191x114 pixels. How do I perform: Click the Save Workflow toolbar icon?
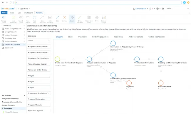(13, 19)
